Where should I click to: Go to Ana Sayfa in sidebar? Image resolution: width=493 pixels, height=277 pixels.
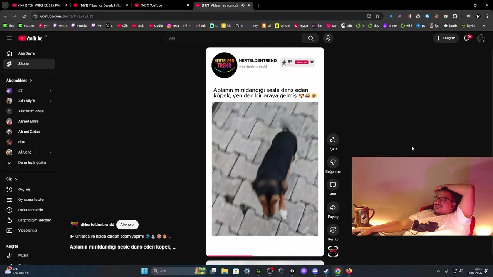pos(29,53)
